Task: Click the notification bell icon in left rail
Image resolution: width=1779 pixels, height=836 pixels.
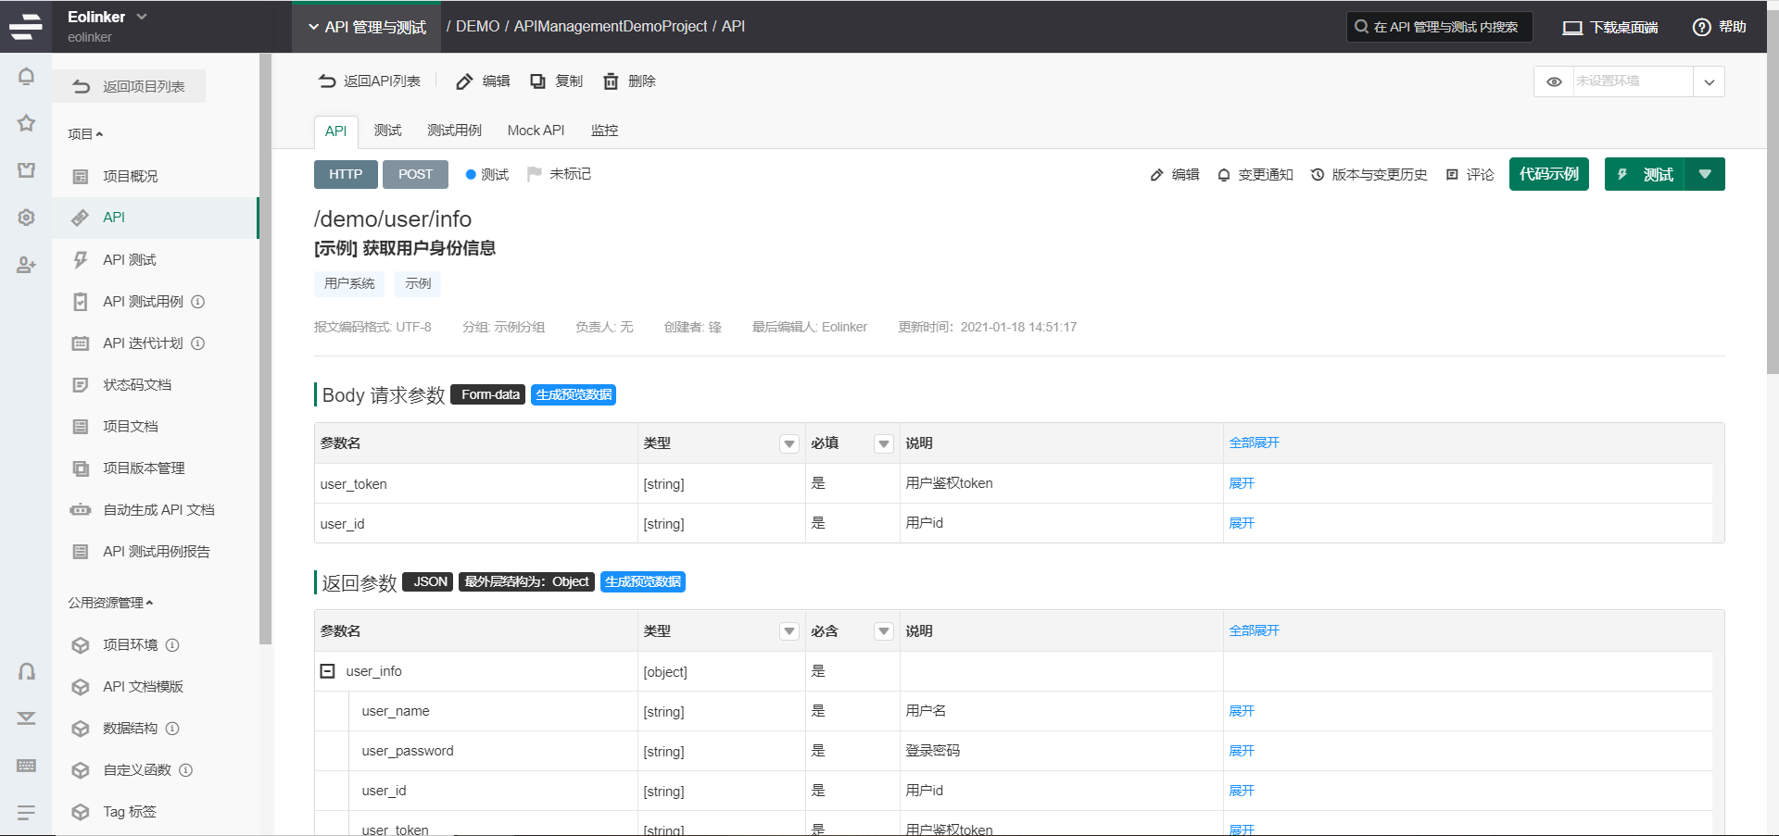Action: pos(26,77)
